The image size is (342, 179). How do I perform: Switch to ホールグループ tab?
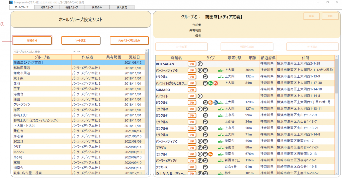tap(22, 7)
